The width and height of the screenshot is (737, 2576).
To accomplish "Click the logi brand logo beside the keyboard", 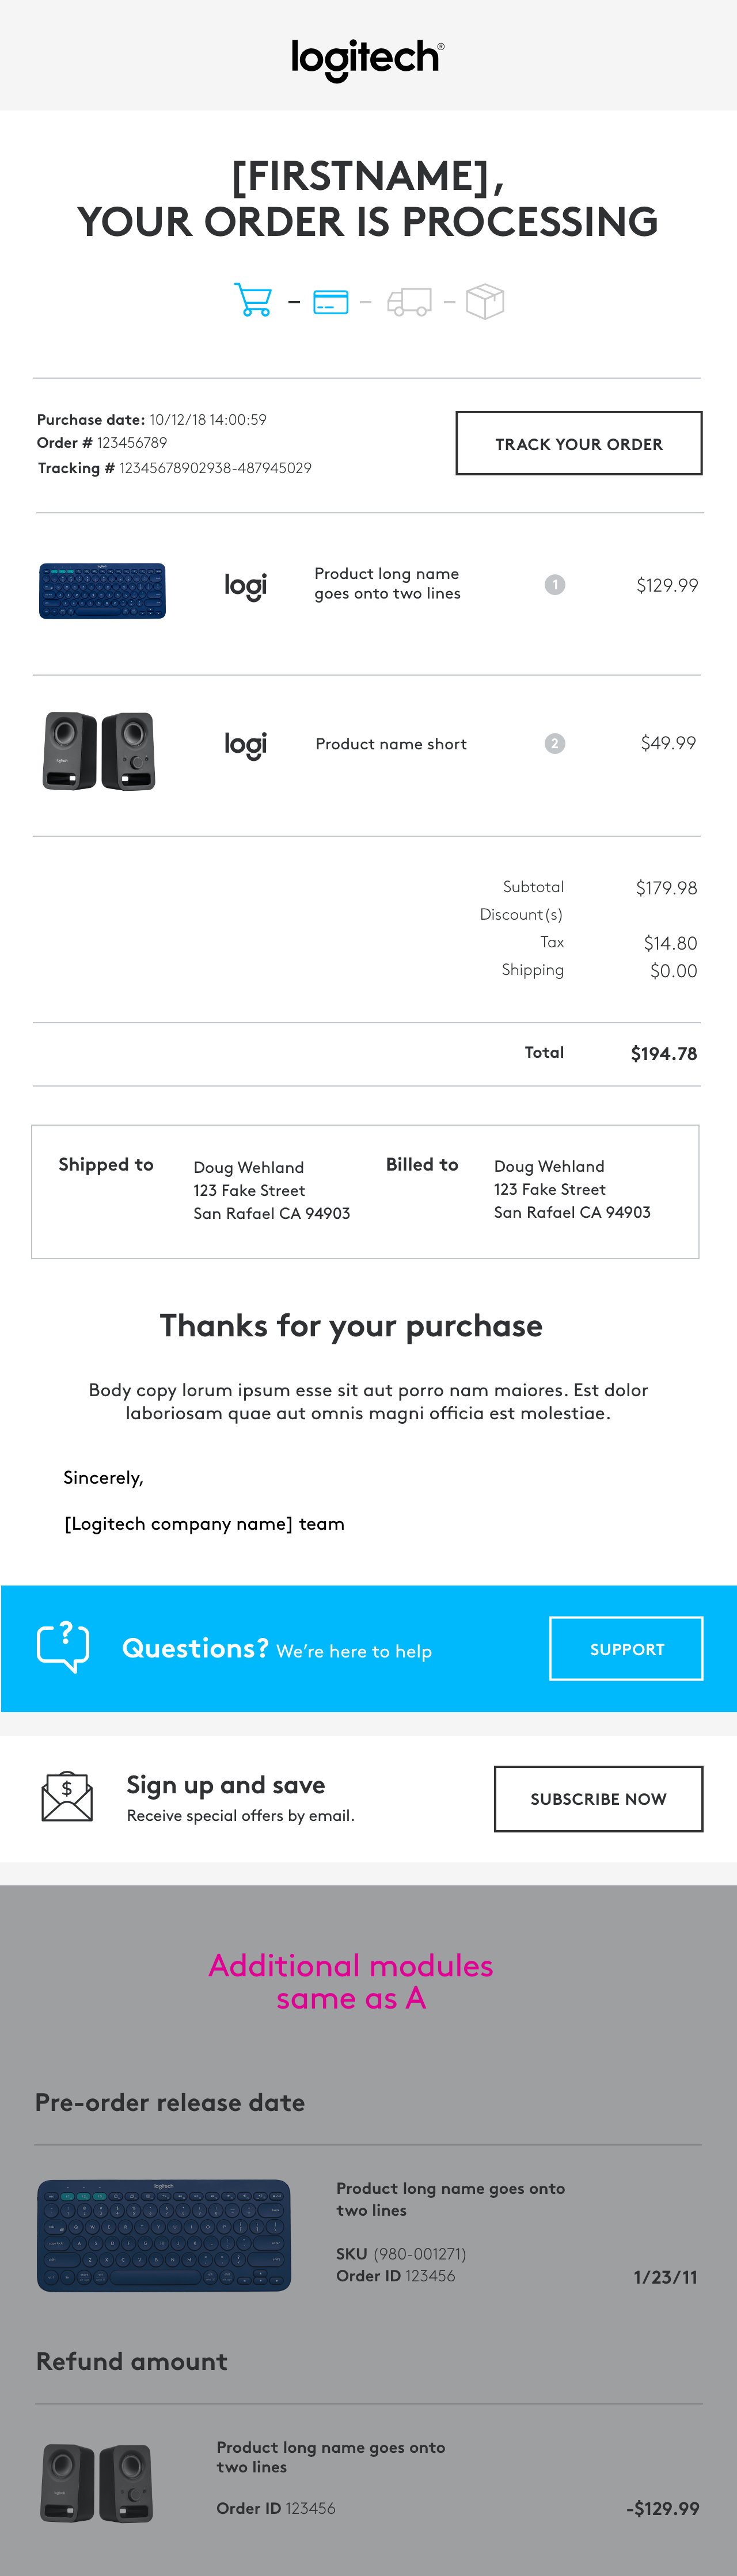I will pyautogui.click(x=245, y=585).
